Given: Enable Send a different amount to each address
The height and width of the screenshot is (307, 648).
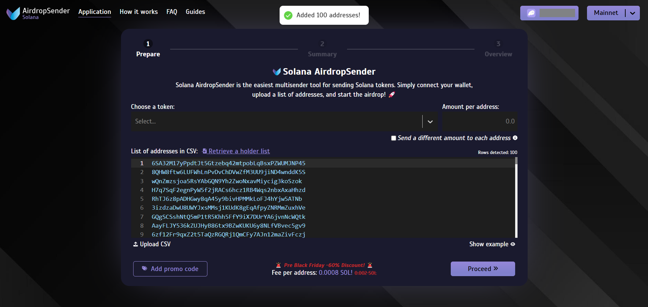Looking at the screenshot, I should click(393, 138).
